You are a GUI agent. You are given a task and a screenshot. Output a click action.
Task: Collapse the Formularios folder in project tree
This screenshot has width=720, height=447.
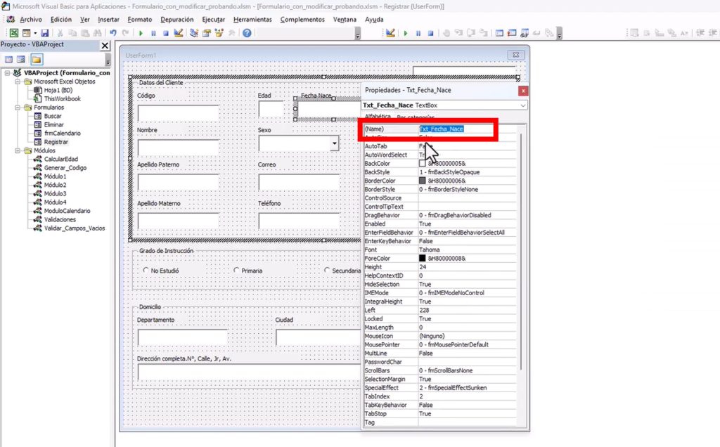pyautogui.click(x=18, y=108)
